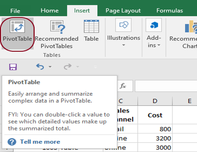Select the cell containing 3200
Image resolution: width=197 pixels, height=152 pixels.
pos(155,138)
